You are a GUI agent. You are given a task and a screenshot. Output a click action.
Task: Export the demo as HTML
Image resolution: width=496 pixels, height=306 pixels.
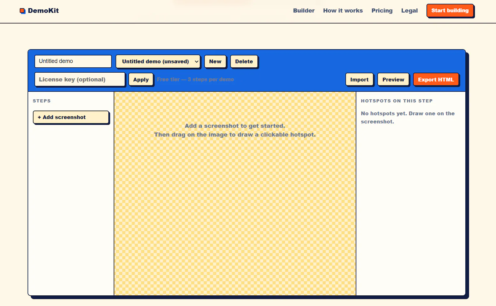tap(436, 80)
